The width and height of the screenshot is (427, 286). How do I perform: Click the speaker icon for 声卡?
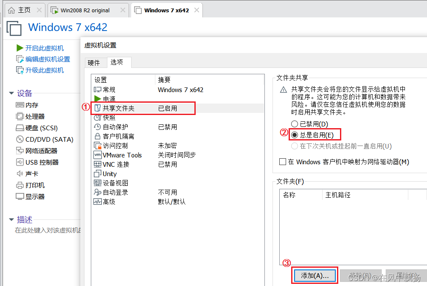pyautogui.click(x=20, y=174)
